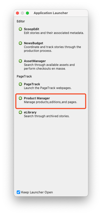Click the green arrow icon beside eLibrary

pyautogui.click(x=20, y=112)
